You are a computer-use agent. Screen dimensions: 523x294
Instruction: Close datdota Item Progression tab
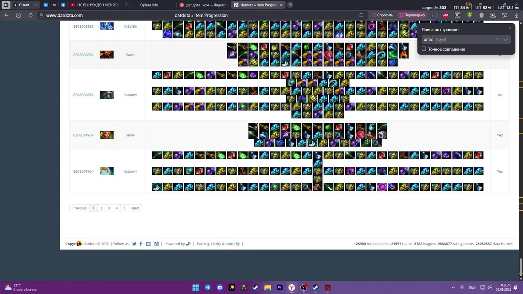tap(281, 5)
